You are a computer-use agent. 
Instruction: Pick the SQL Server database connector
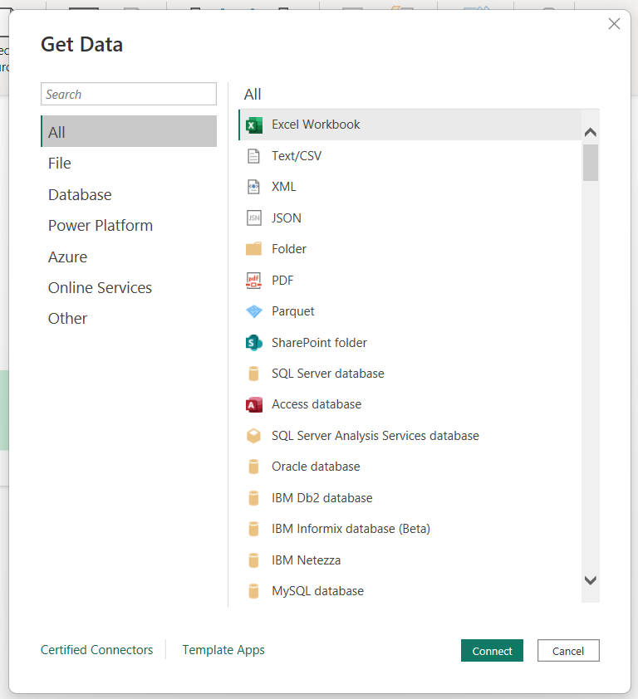point(327,374)
